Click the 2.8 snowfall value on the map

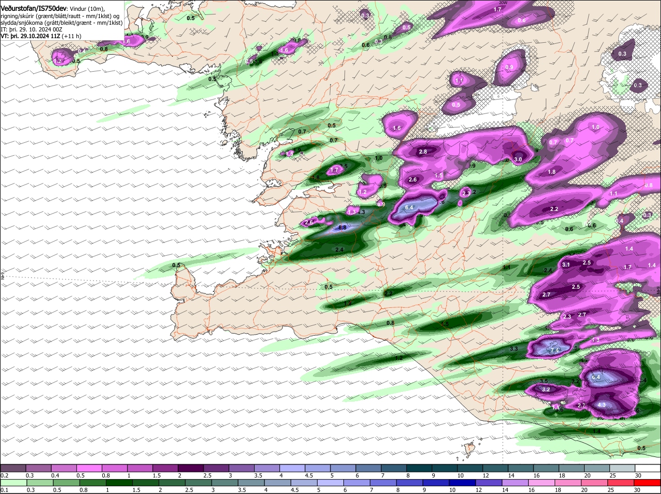tap(423, 152)
